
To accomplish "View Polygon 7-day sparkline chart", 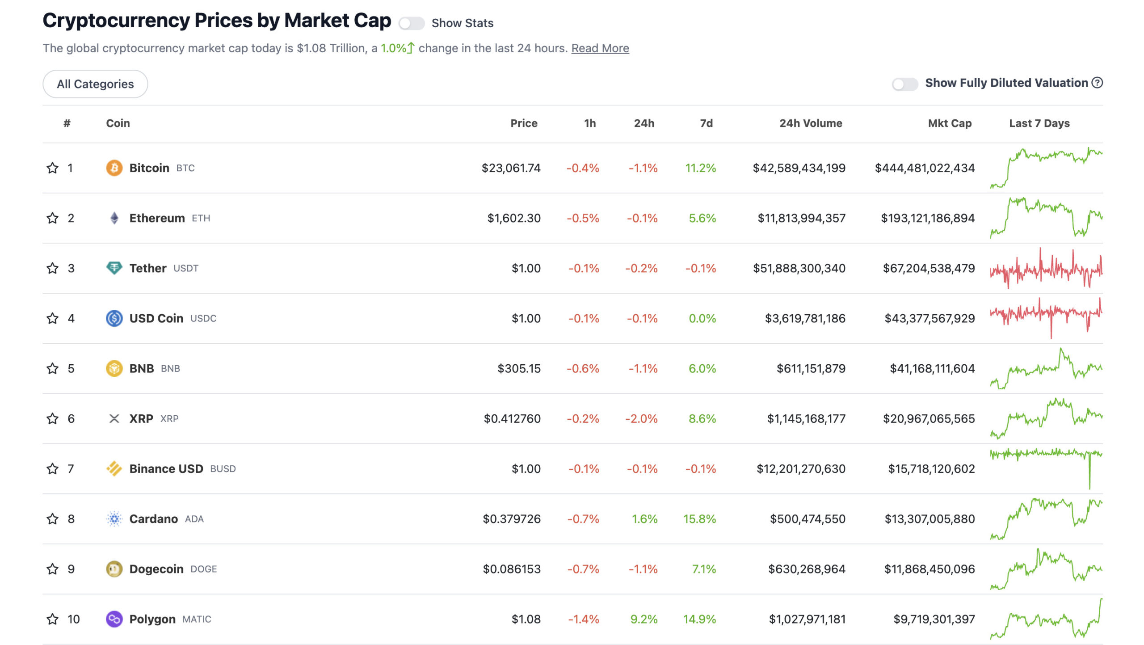I will point(1046,619).
